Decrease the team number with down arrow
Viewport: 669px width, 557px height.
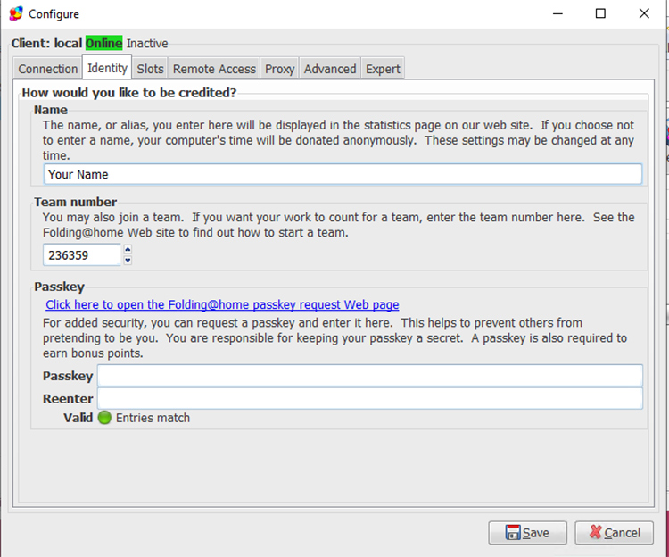click(x=128, y=260)
